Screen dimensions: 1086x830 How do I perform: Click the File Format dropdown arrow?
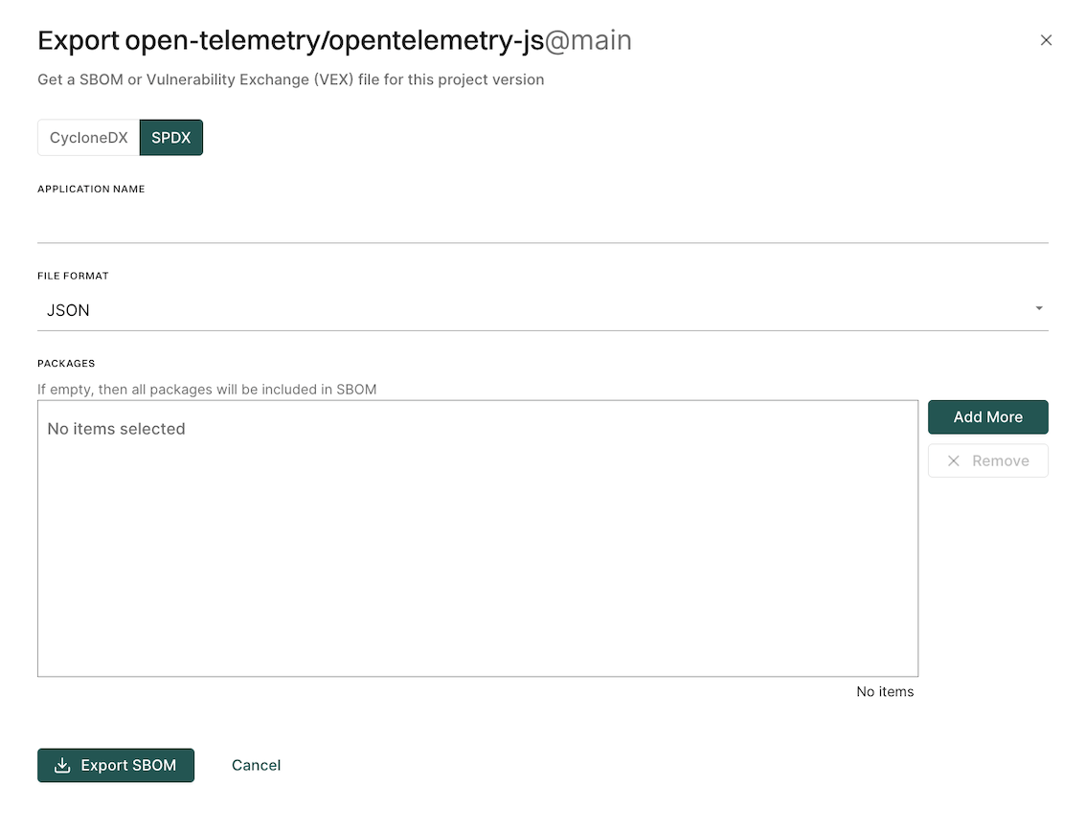pyautogui.click(x=1039, y=309)
